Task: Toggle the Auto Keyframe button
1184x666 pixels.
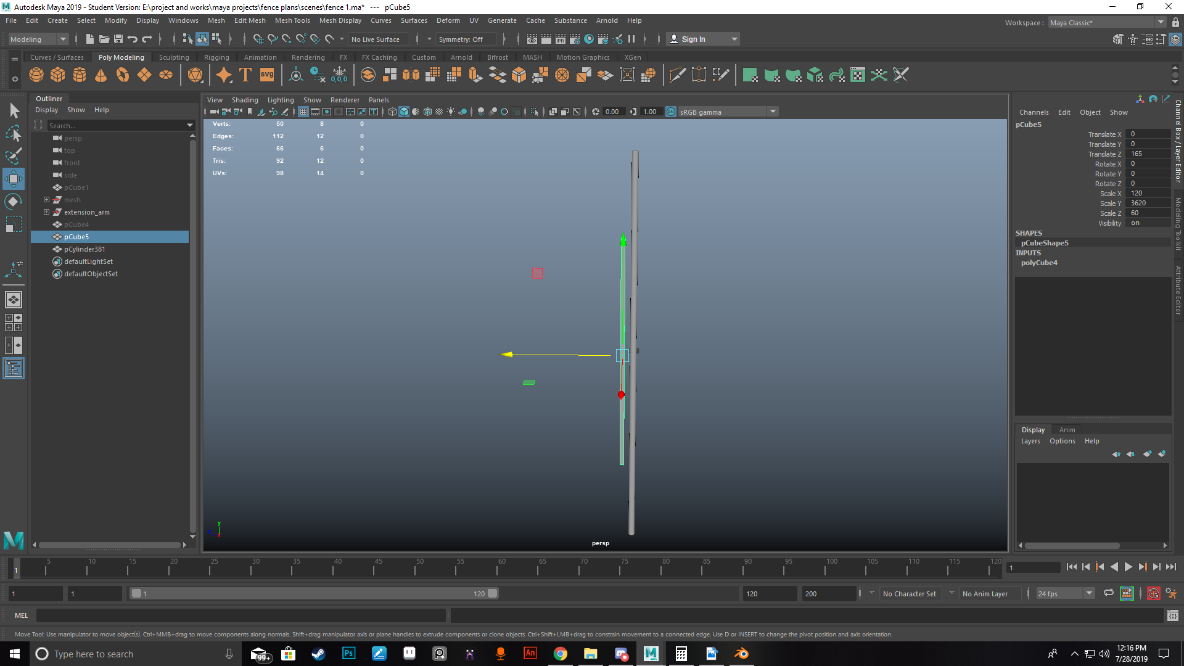Action: (x=1153, y=593)
